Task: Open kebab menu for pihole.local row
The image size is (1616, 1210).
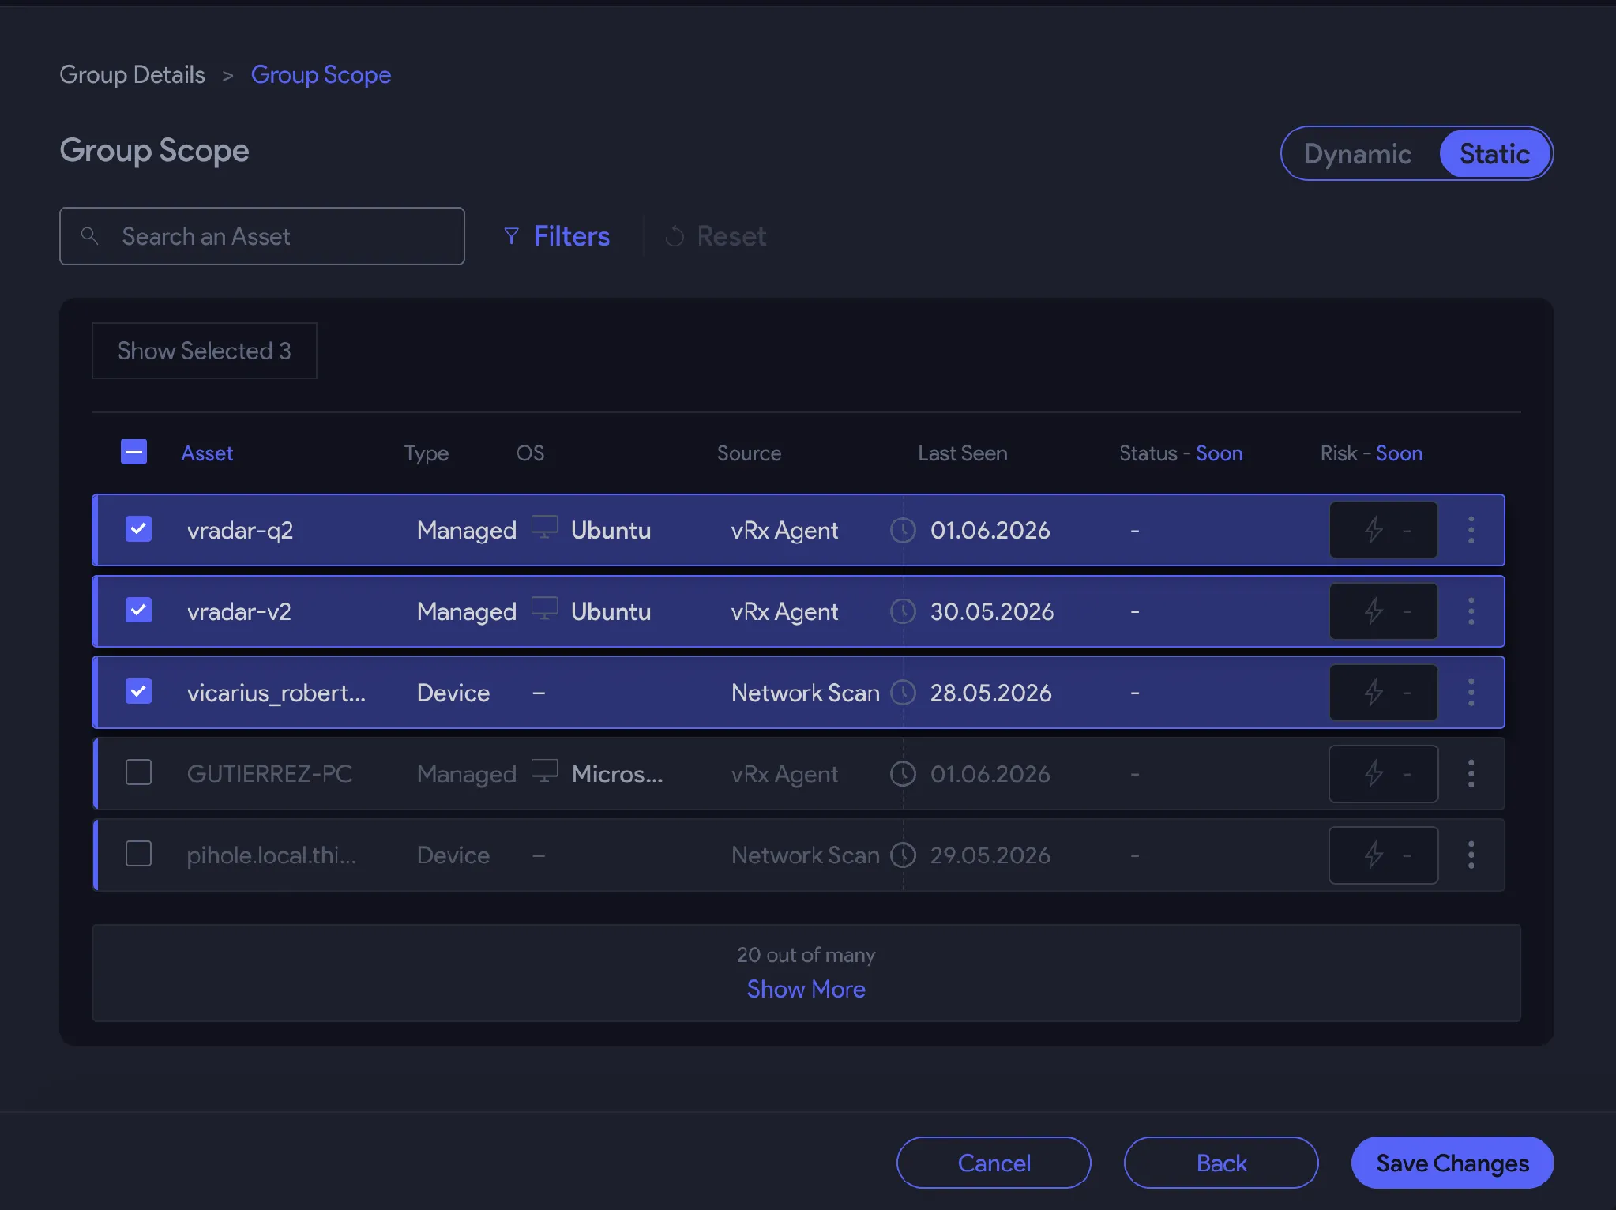Action: [1471, 855]
